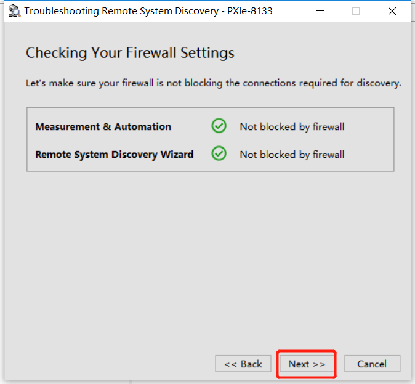Click the arrows on the Next button
The width and height of the screenshot is (415, 384).
[319, 364]
